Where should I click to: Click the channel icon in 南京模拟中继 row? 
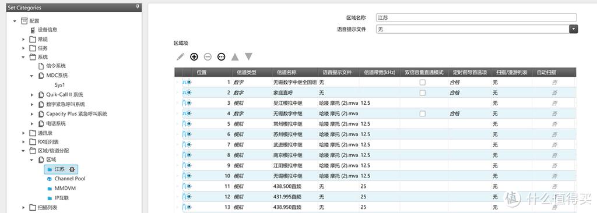(187, 155)
